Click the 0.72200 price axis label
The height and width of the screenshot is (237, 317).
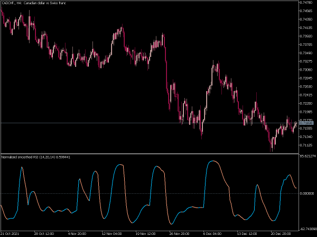pyautogui.click(x=306, y=103)
